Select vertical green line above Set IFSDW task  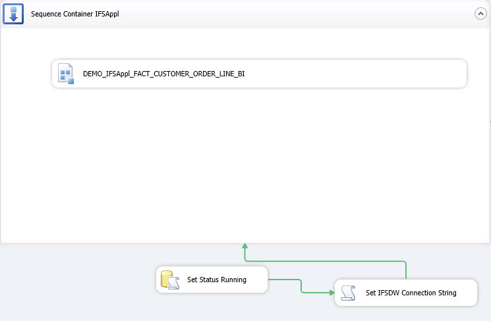coord(406,270)
